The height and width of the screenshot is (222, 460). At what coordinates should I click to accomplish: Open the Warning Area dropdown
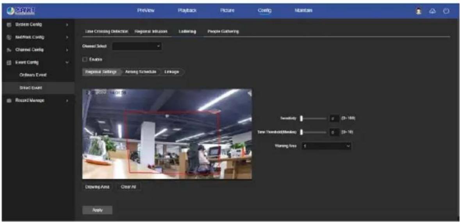[326, 146]
